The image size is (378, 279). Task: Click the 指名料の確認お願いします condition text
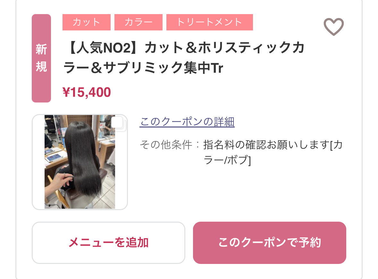(x=266, y=145)
